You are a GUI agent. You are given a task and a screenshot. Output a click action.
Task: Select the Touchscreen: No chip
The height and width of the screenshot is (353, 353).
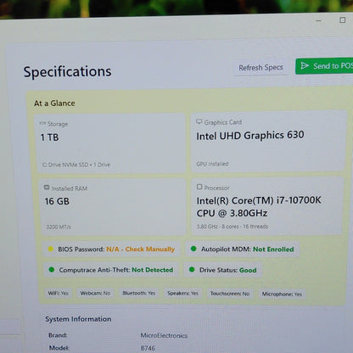[230, 294]
